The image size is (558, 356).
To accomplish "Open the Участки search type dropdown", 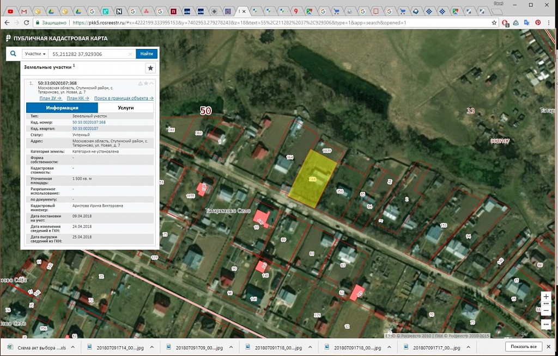I will [35, 54].
